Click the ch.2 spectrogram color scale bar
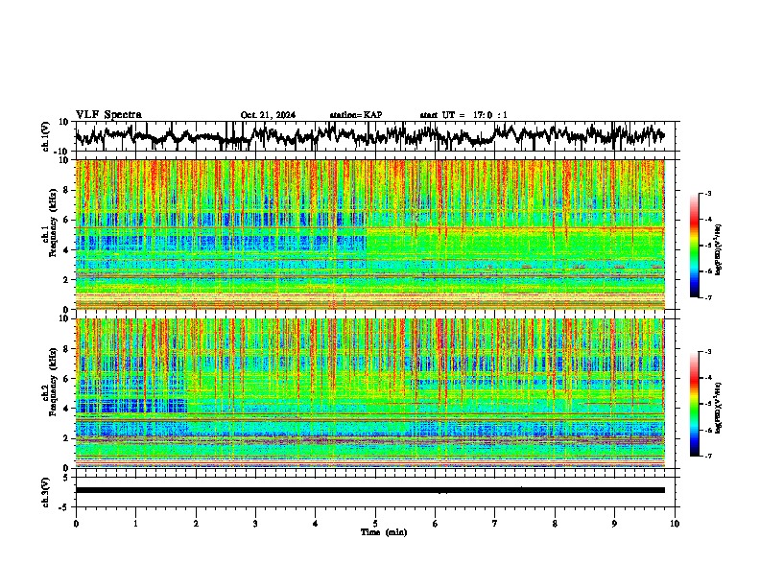 694,404
